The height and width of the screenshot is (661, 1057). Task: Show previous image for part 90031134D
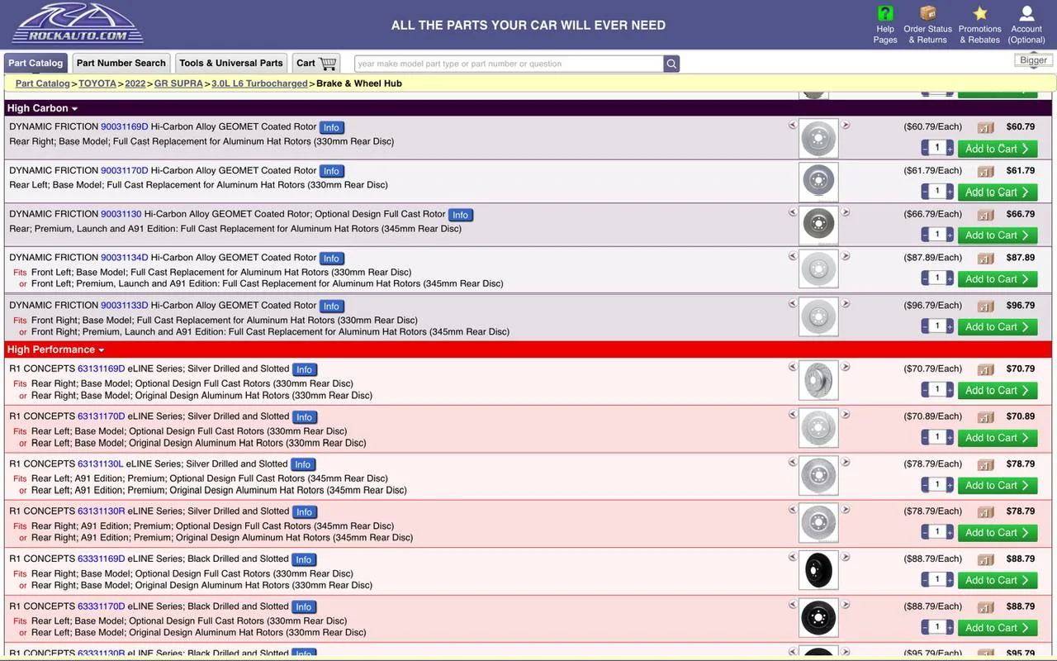(x=793, y=256)
